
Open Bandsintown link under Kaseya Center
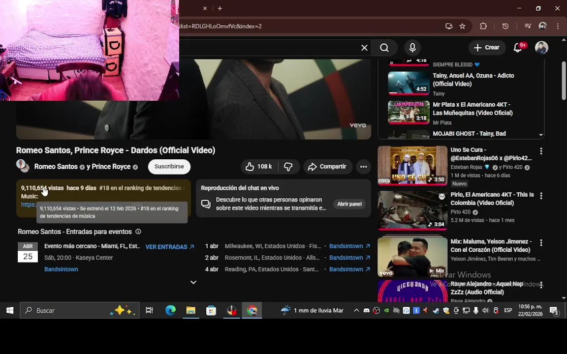coord(61,269)
